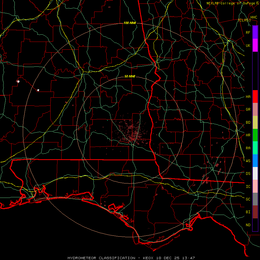Click the DS white legend swatch
260x260 pixels.
pyautogui.click(x=255, y=173)
